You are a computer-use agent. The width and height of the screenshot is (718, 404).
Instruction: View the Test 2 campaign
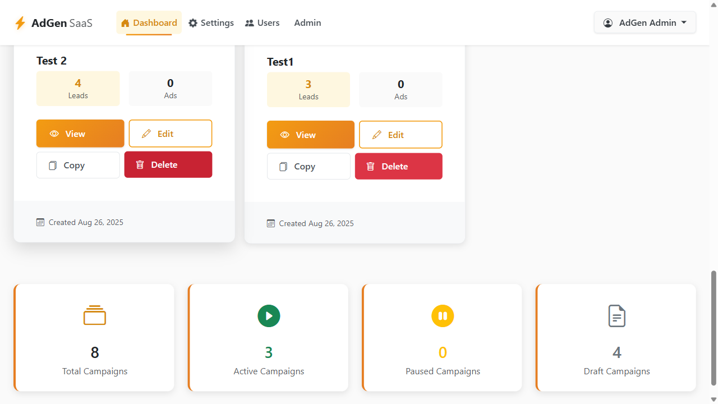(80, 134)
